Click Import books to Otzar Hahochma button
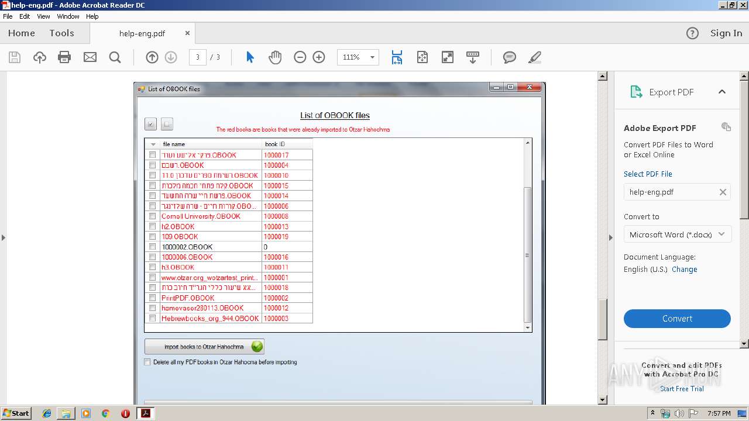Viewport: 749px width, 421px height. click(204, 347)
